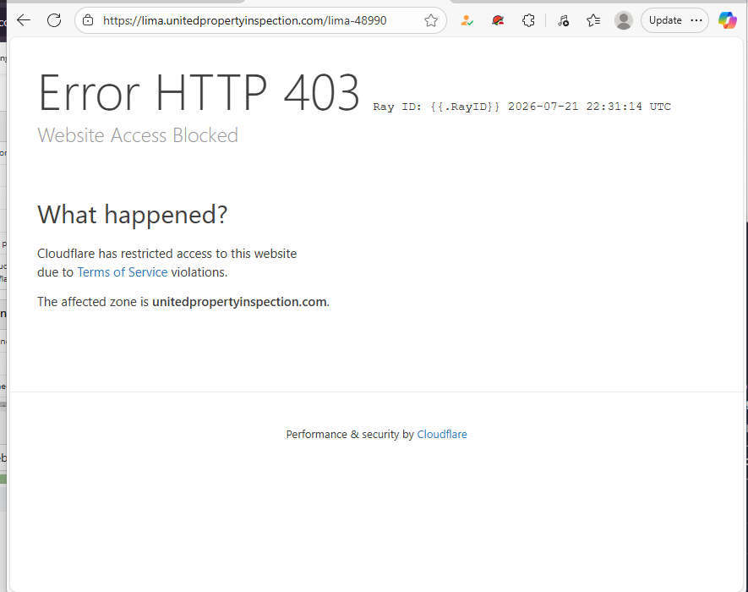Open the Extensions puzzle-piece icon
The height and width of the screenshot is (592, 748).
click(x=528, y=20)
